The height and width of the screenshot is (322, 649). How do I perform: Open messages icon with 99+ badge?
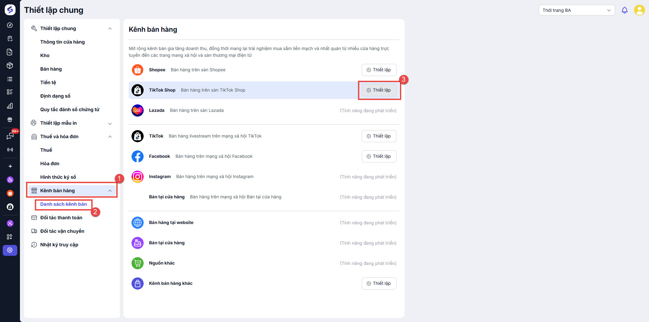coord(10,136)
